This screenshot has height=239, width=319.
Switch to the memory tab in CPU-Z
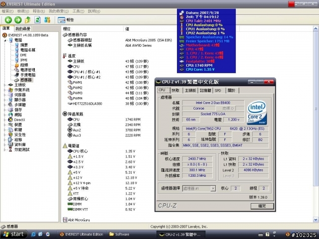coord(205,91)
